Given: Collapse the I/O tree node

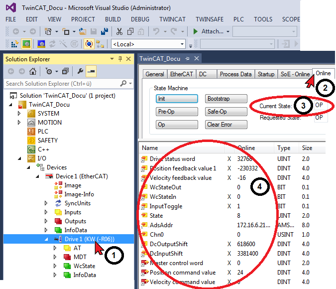Looking at the screenshot, I should tap(19, 158).
